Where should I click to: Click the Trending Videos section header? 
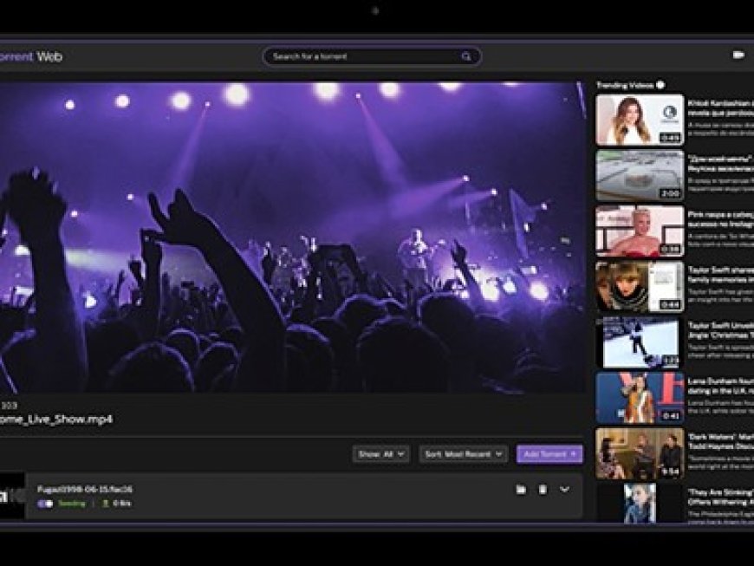click(x=624, y=84)
